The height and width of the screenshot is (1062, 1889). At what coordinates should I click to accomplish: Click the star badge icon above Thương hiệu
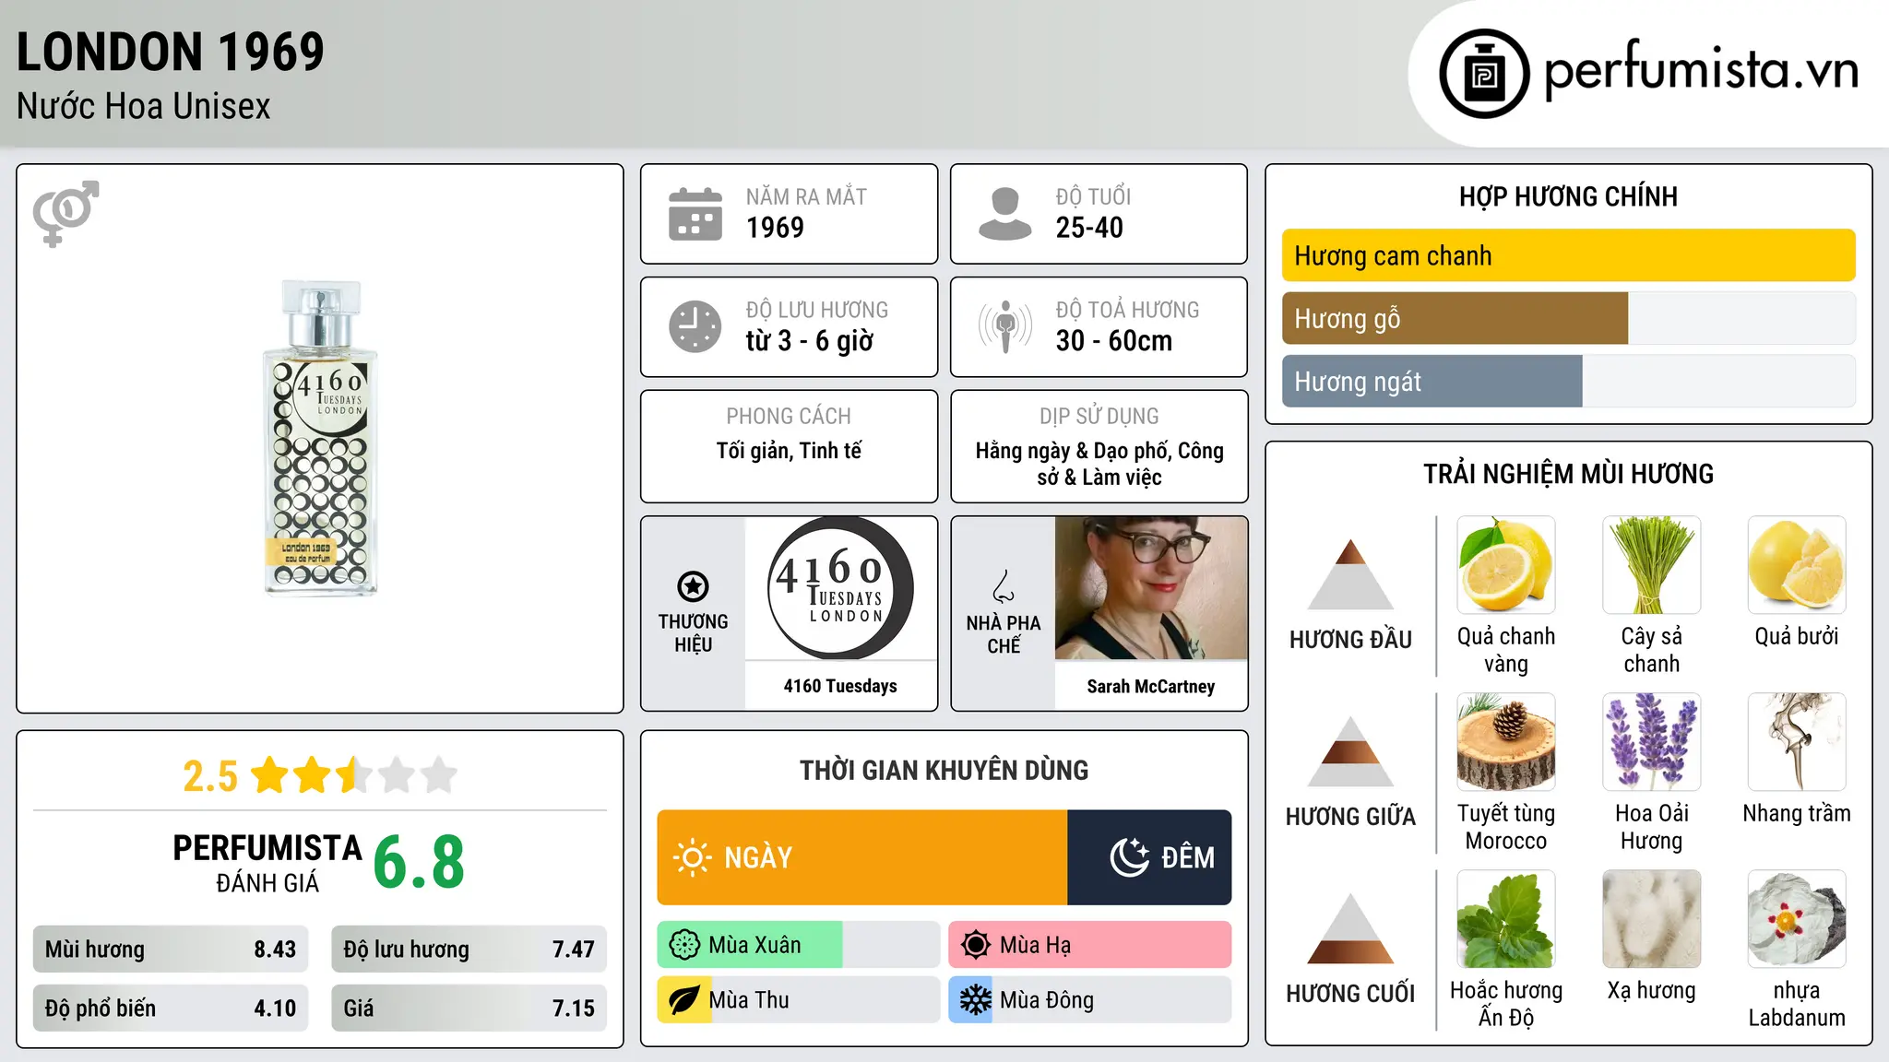(x=693, y=586)
